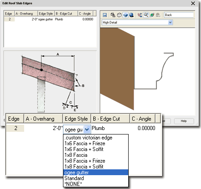Screen dimensions: 201x189
Task: Activate the pan hand tool icon
Action: click(x=140, y=15)
